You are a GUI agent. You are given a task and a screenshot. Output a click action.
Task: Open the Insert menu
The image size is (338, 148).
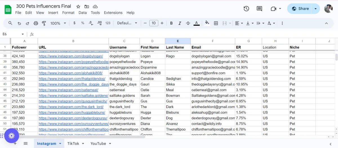53,13
